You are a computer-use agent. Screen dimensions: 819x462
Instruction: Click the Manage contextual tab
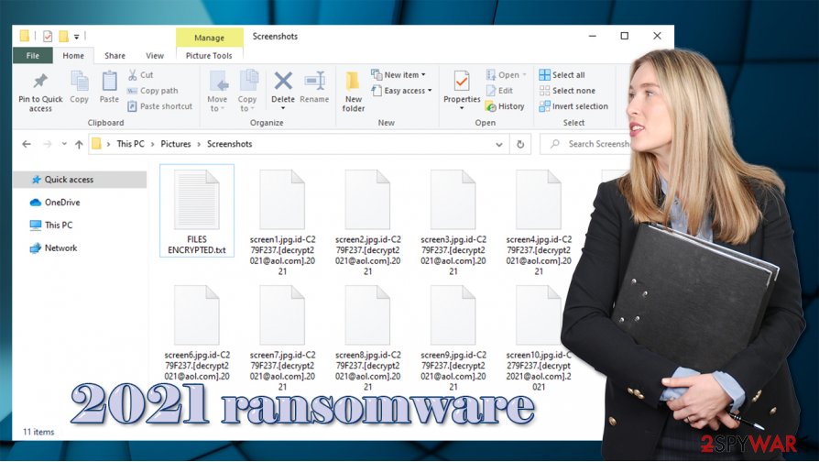[209, 38]
